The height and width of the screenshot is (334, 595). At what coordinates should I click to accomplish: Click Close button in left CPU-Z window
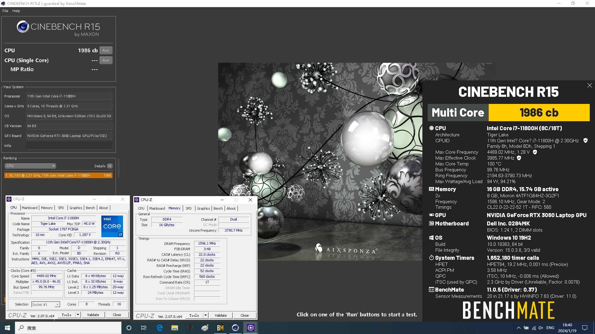(117, 315)
